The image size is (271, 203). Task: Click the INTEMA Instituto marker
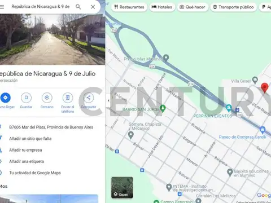169,187
